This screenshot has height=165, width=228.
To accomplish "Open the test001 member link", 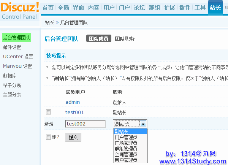I will click(x=74, y=112).
